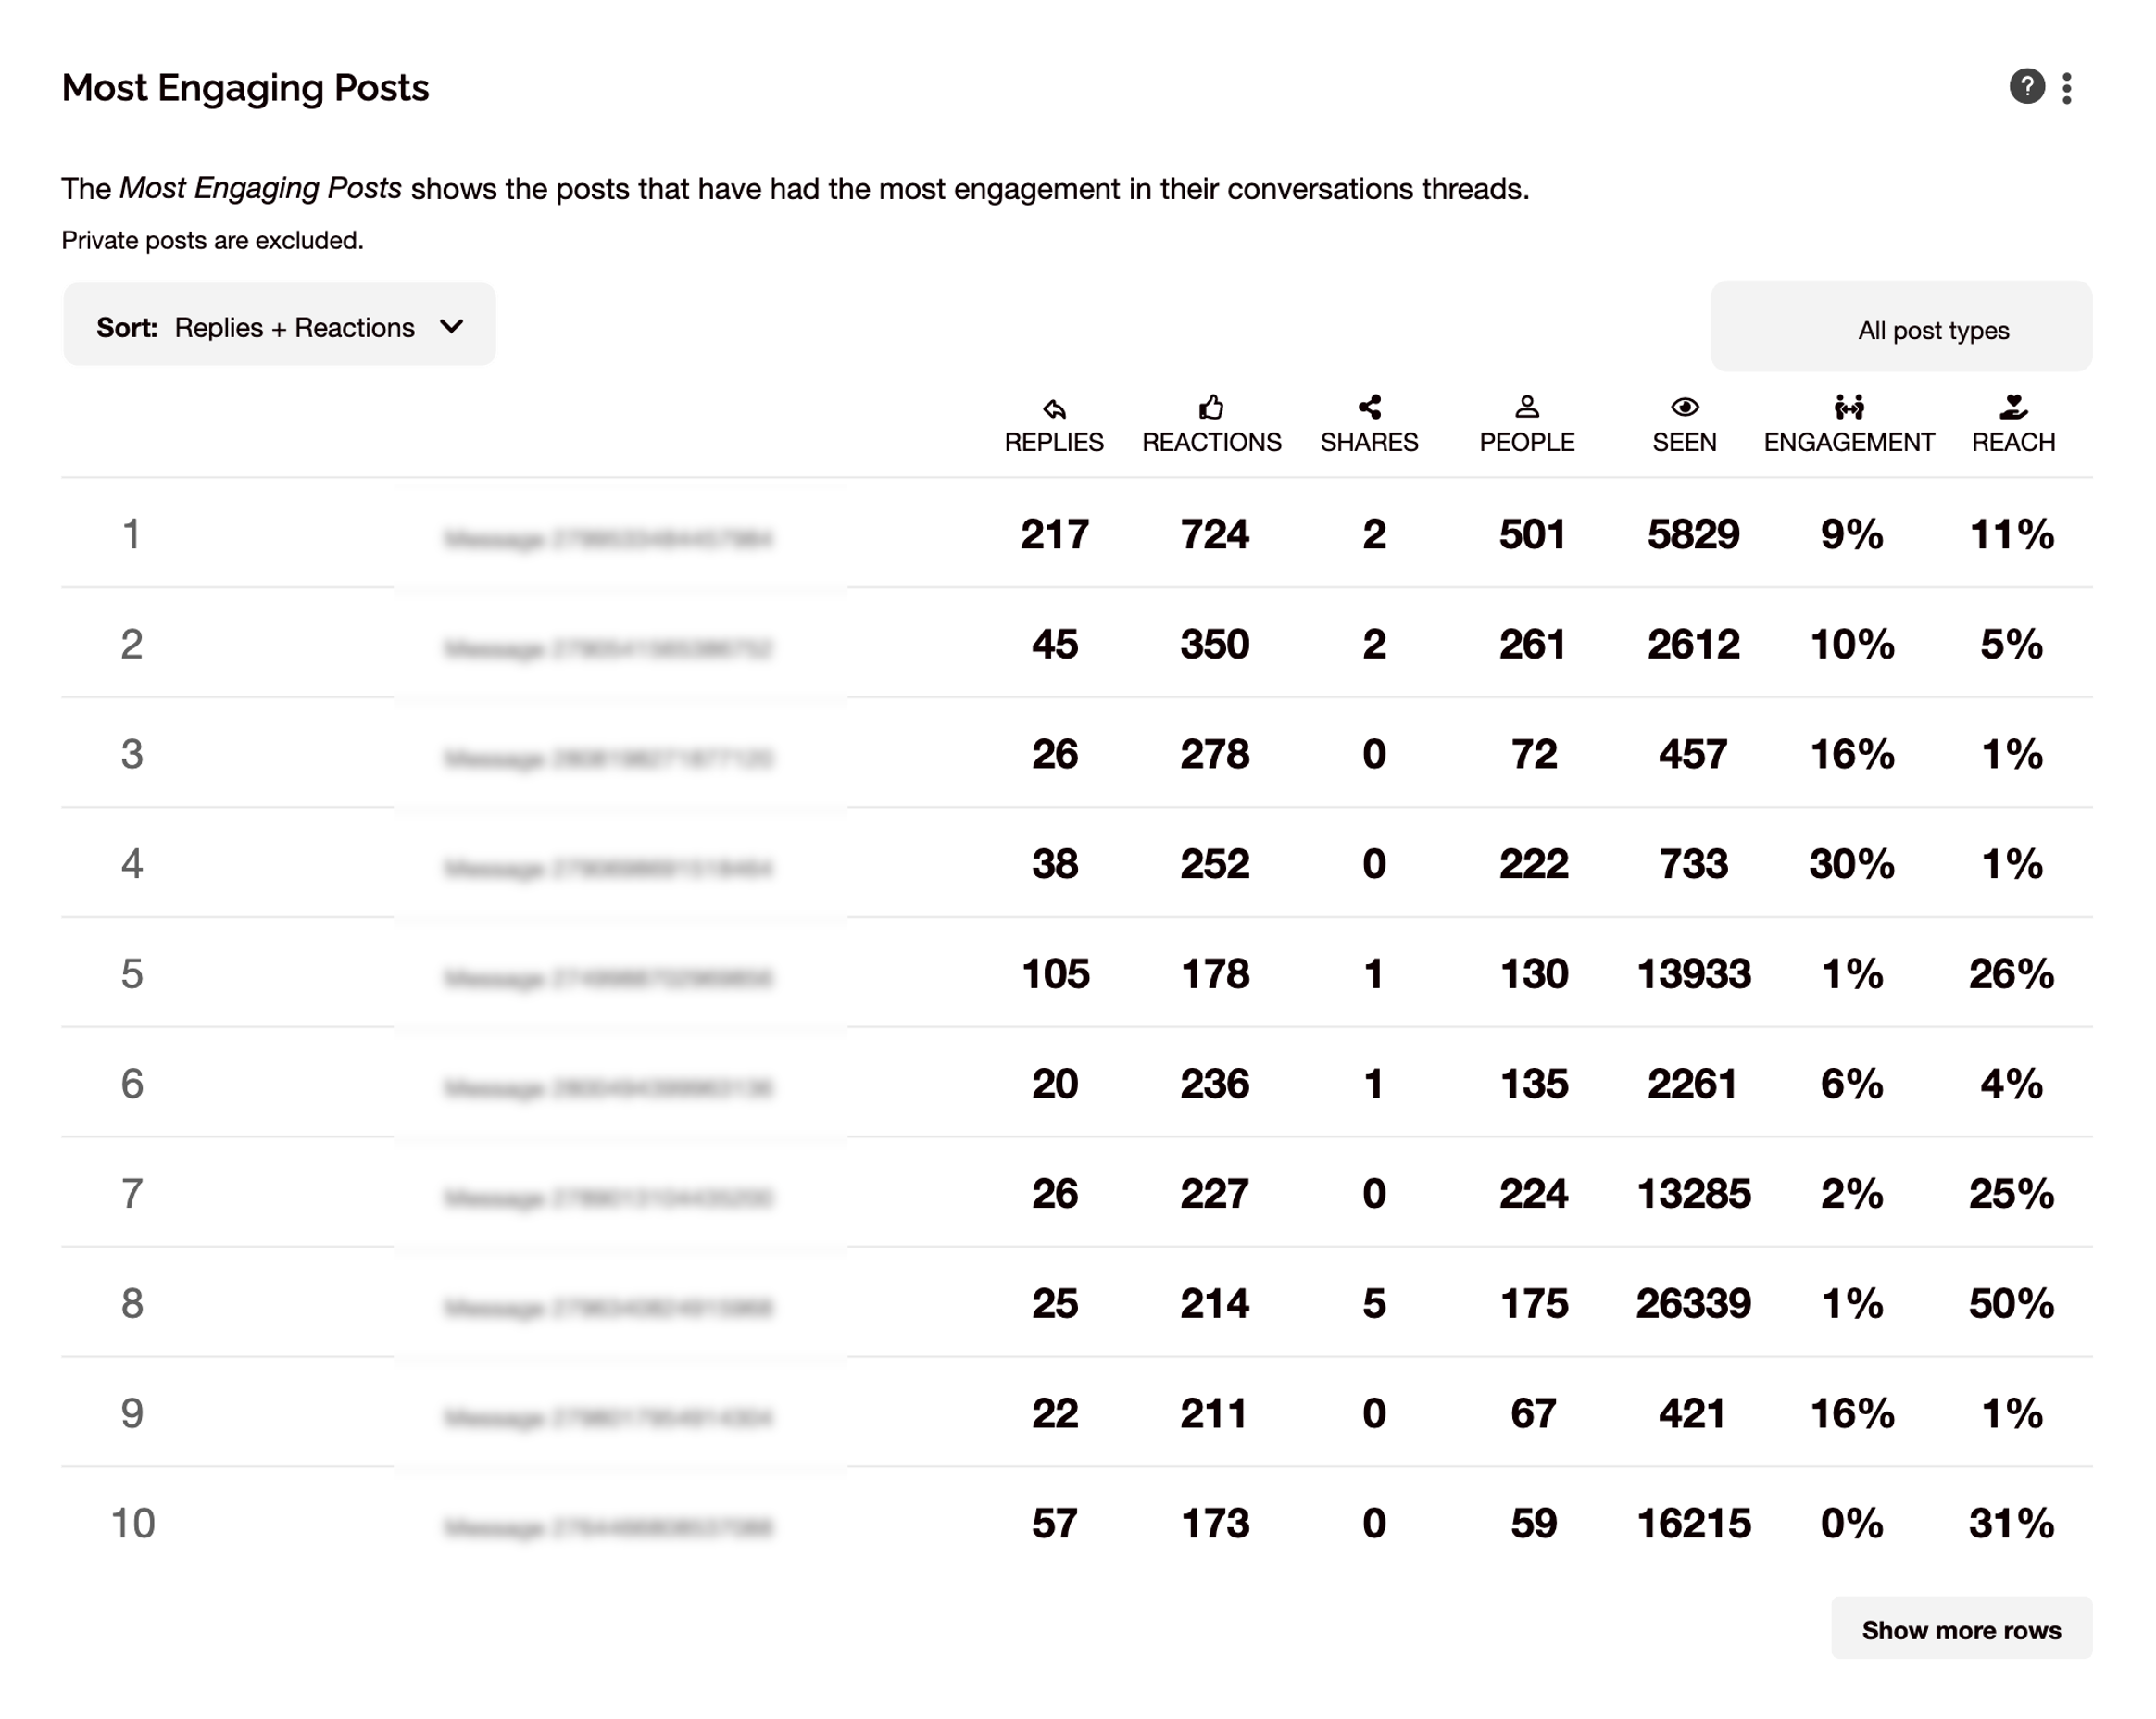
Task: Click the 26339 seen value in row 8
Action: pos(1692,1304)
